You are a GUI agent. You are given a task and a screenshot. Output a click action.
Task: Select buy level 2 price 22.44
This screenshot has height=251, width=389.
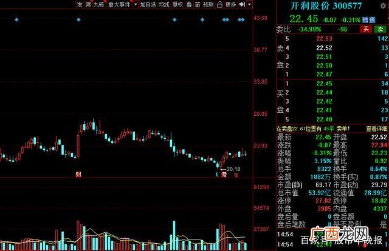[324, 93]
